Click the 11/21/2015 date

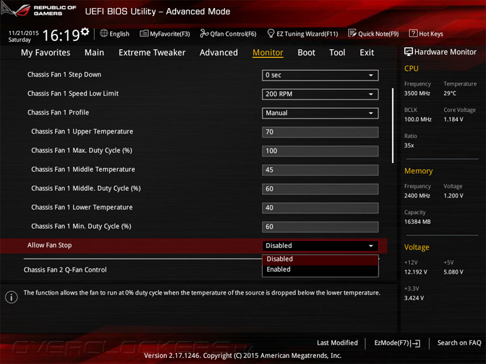(x=24, y=33)
